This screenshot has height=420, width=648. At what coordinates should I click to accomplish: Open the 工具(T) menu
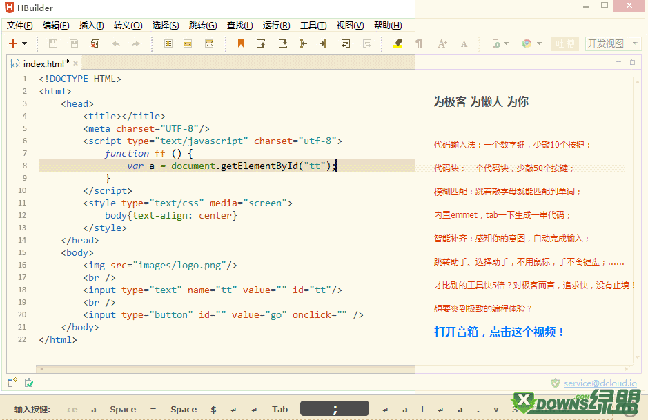point(313,26)
